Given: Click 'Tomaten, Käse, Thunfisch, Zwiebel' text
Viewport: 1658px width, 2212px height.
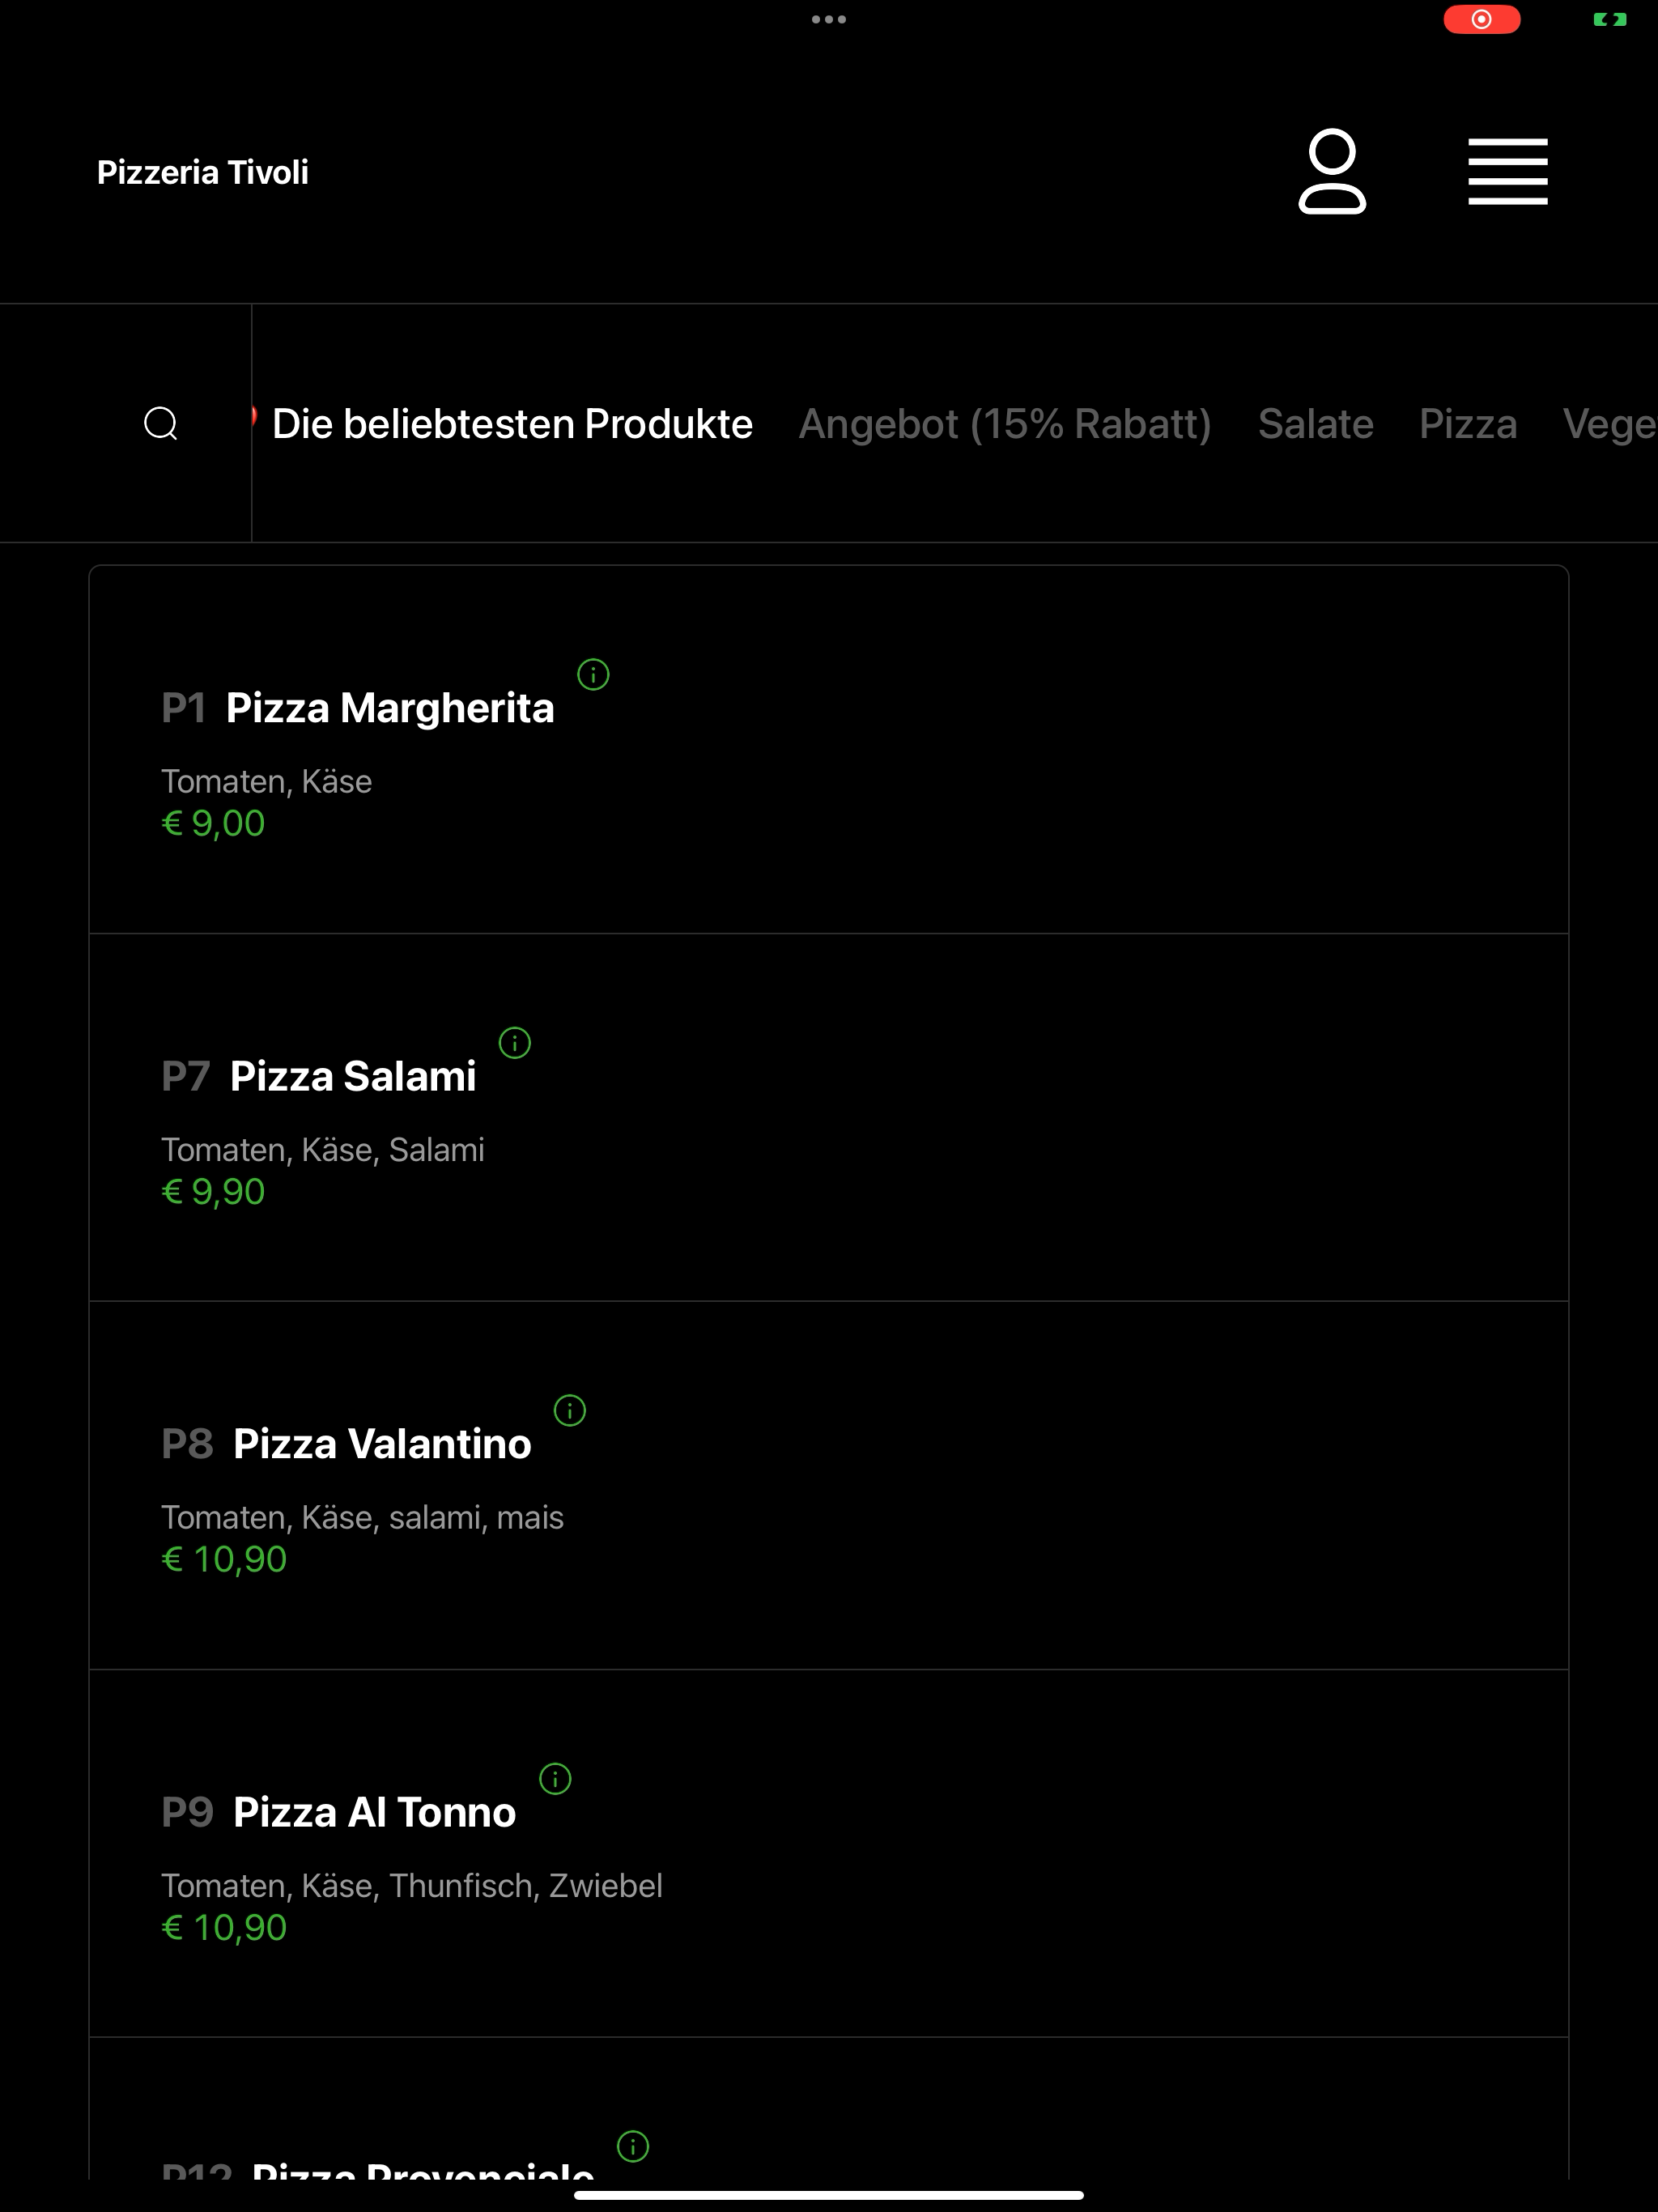Looking at the screenshot, I should tap(411, 1885).
